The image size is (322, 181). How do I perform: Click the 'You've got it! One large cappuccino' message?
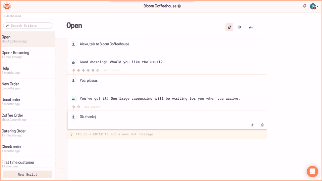[160, 98]
